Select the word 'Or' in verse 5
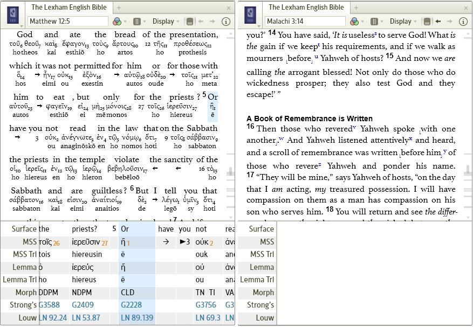473x327 pixels. click(x=212, y=97)
